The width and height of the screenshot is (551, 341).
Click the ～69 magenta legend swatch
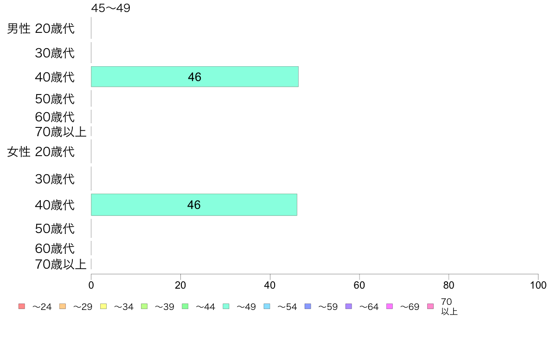389,306
